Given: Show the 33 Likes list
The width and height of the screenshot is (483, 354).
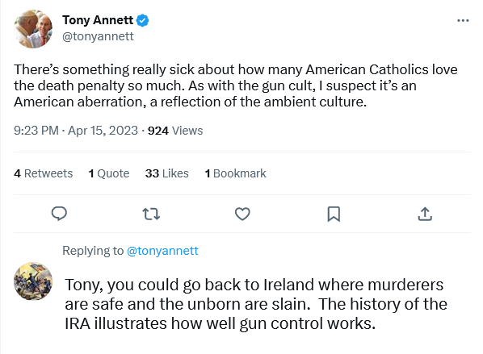Looking at the screenshot, I should click(x=167, y=173).
